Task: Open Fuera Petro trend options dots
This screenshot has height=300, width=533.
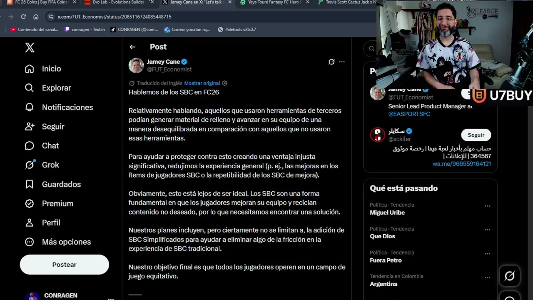Action: 487,253
